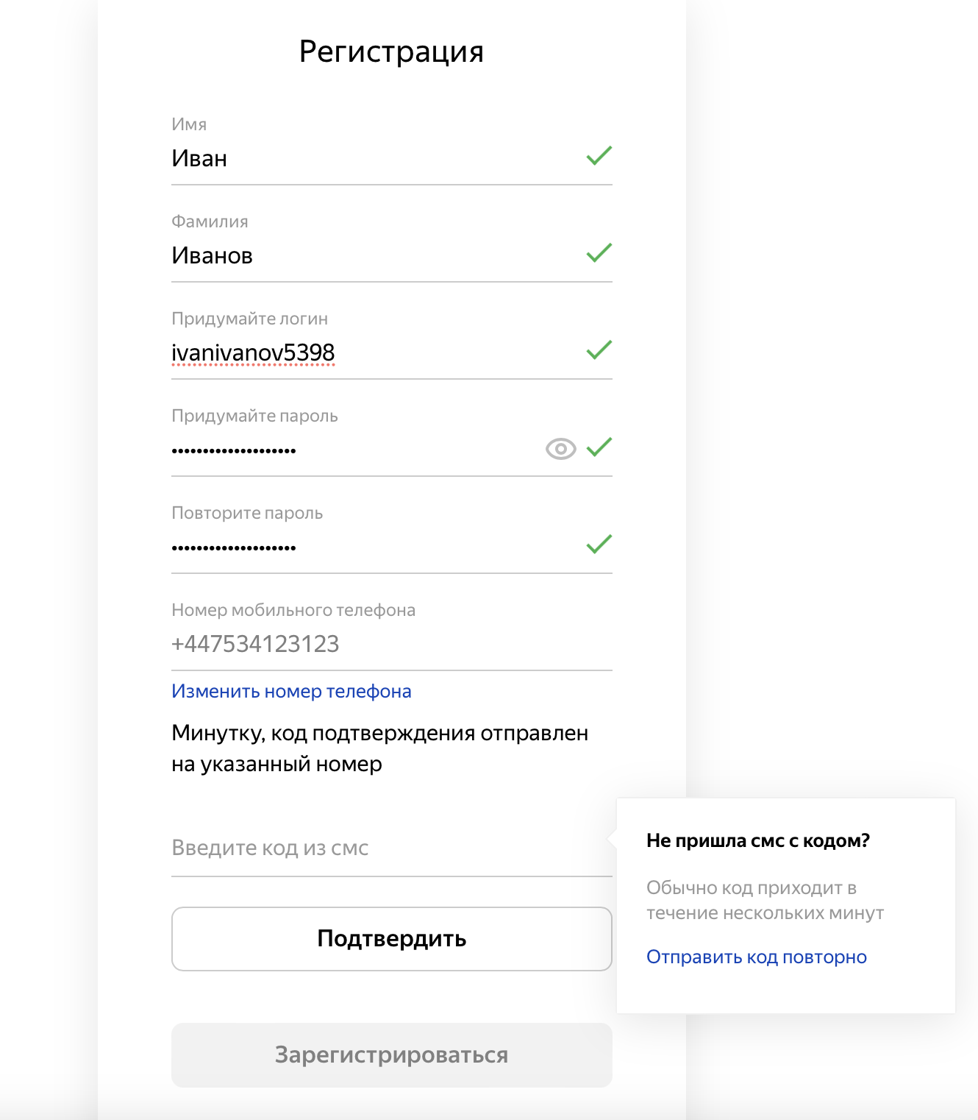This screenshot has height=1120, width=978.
Task: Click the checkmark in Повторите пароль field
Action: [x=599, y=545]
